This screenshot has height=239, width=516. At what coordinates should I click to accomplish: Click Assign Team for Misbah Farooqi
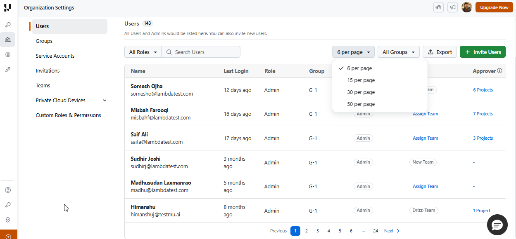(x=426, y=114)
